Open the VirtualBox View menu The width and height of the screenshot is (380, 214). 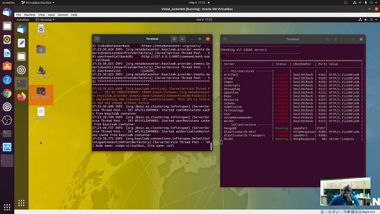pyautogui.click(x=42, y=15)
